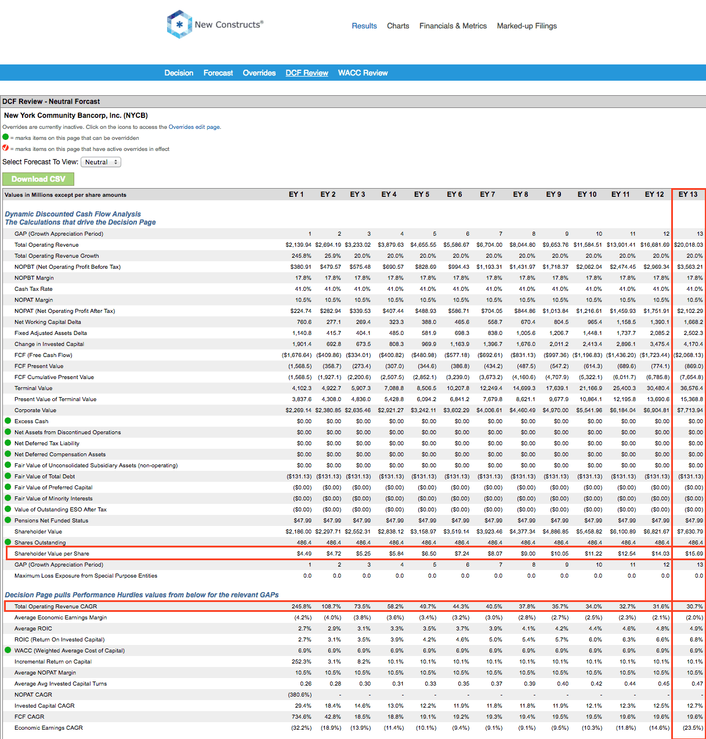706x739 pixels.
Task: Switch to the Decision tab
Action: (x=179, y=73)
